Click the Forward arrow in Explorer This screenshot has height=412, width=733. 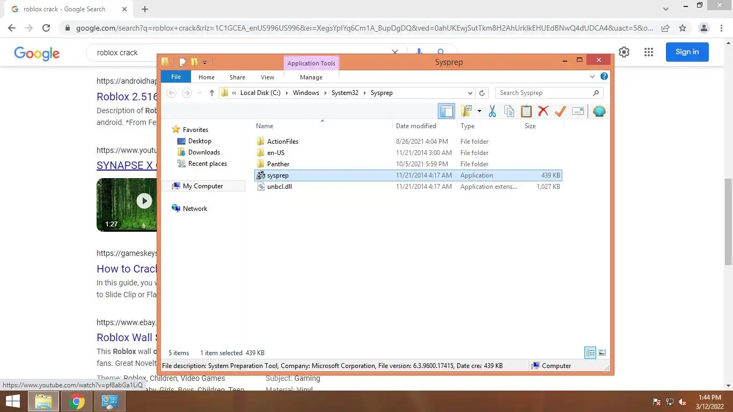187,93
